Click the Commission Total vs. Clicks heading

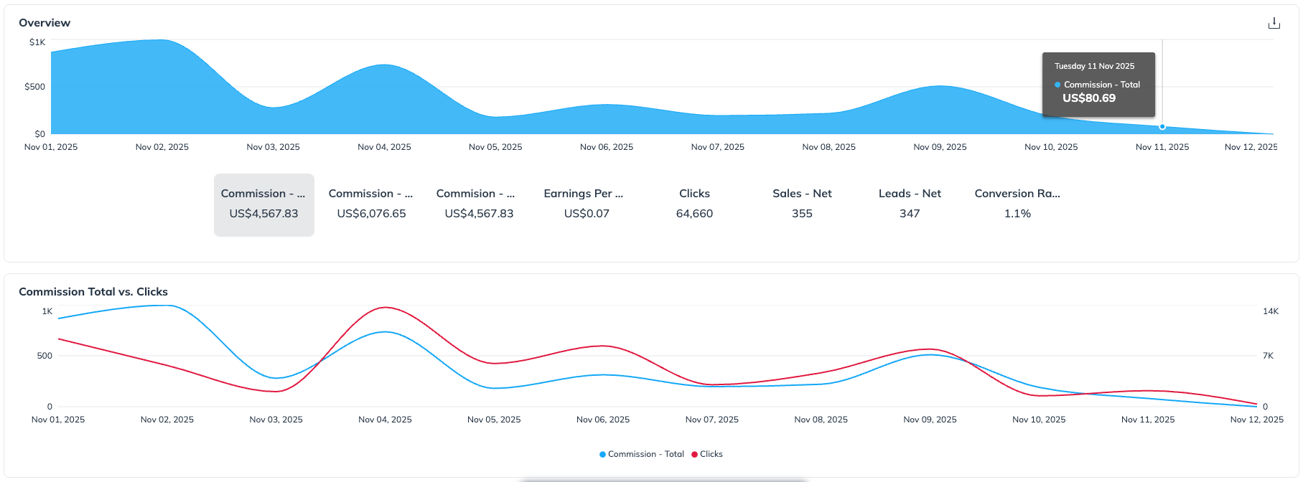click(93, 292)
